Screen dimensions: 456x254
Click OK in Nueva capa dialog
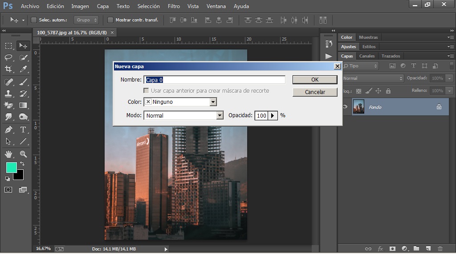315,79
